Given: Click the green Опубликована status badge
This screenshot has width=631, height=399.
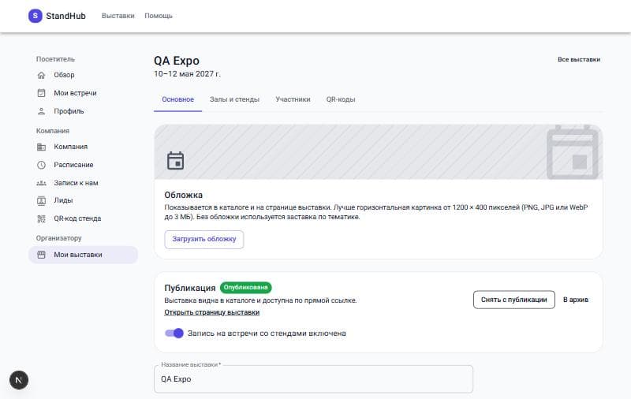Looking at the screenshot, I should 245,288.
